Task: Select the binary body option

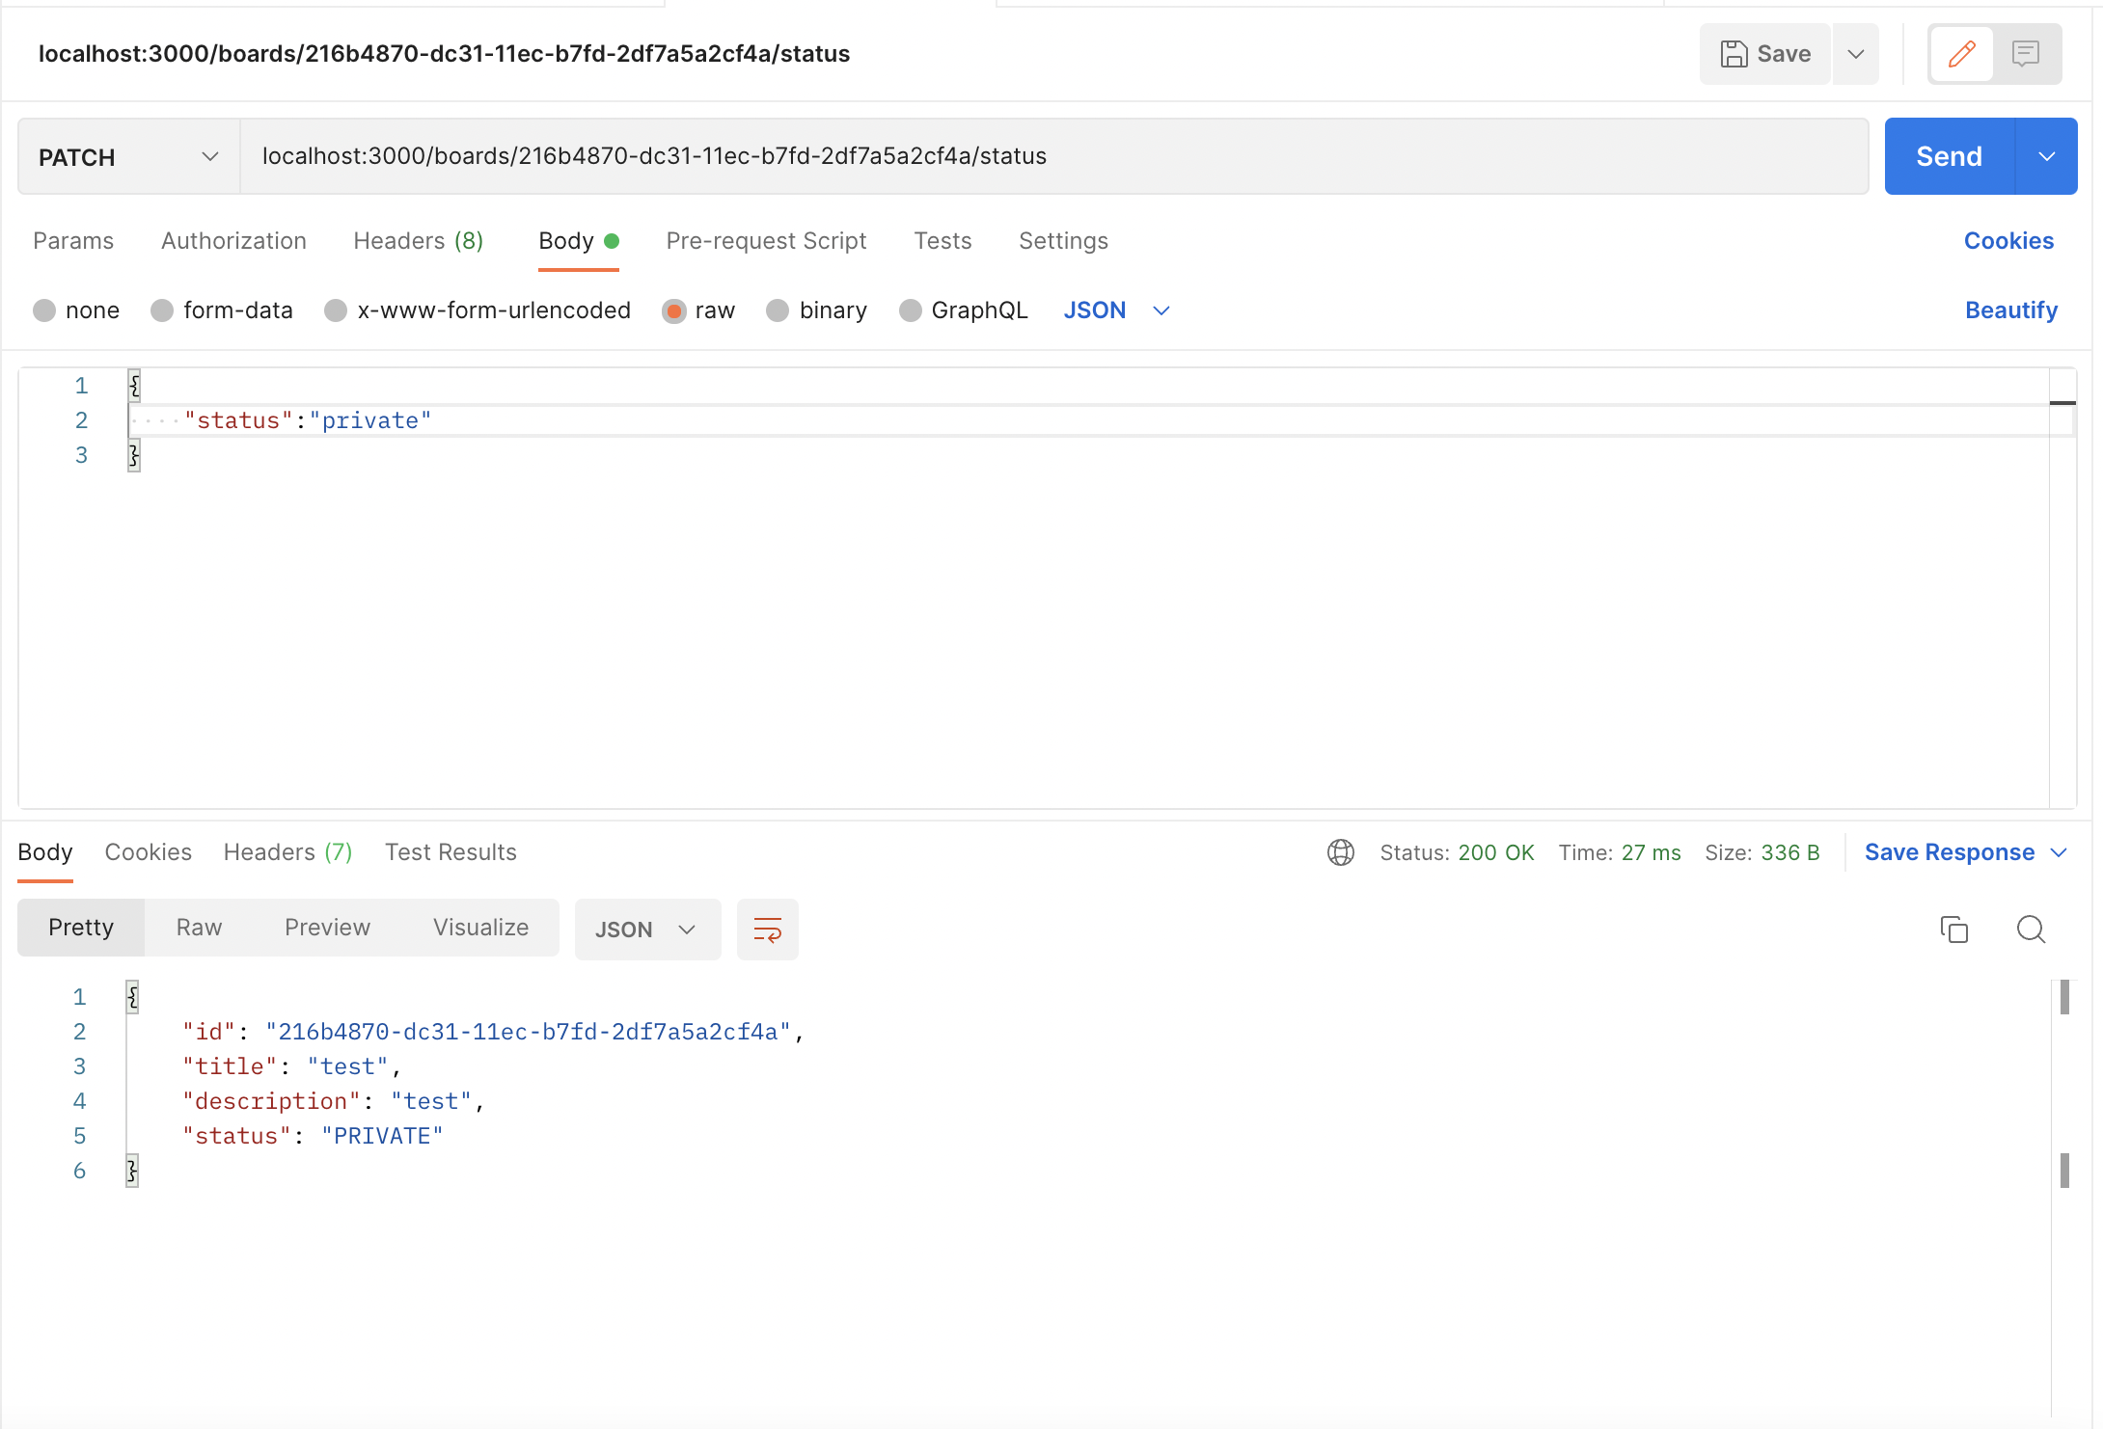Action: [x=778, y=310]
